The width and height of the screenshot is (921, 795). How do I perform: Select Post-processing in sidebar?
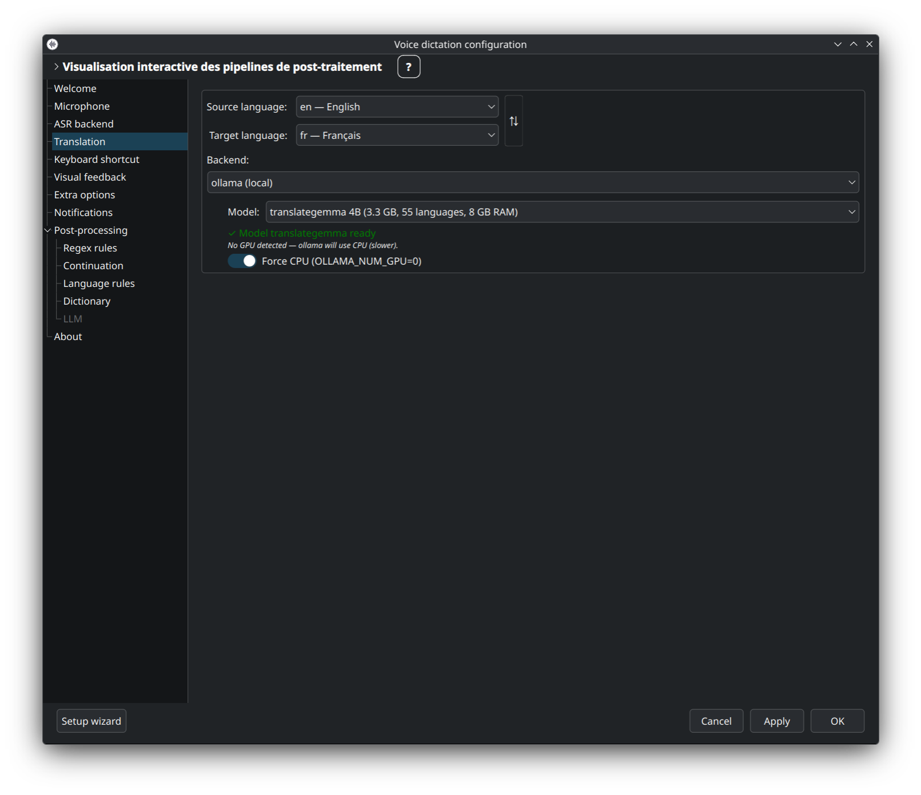[90, 230]
